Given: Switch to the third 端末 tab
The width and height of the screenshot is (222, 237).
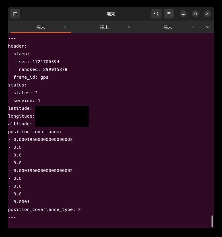Looking at the screenshot, I should pos(168,27).
